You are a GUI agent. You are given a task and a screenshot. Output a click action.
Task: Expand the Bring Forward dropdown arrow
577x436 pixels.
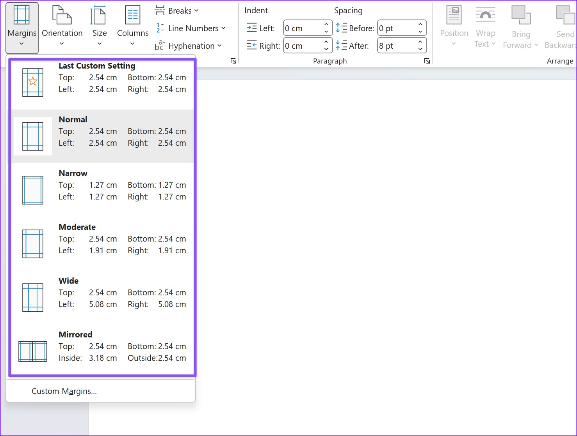(537, 44)
